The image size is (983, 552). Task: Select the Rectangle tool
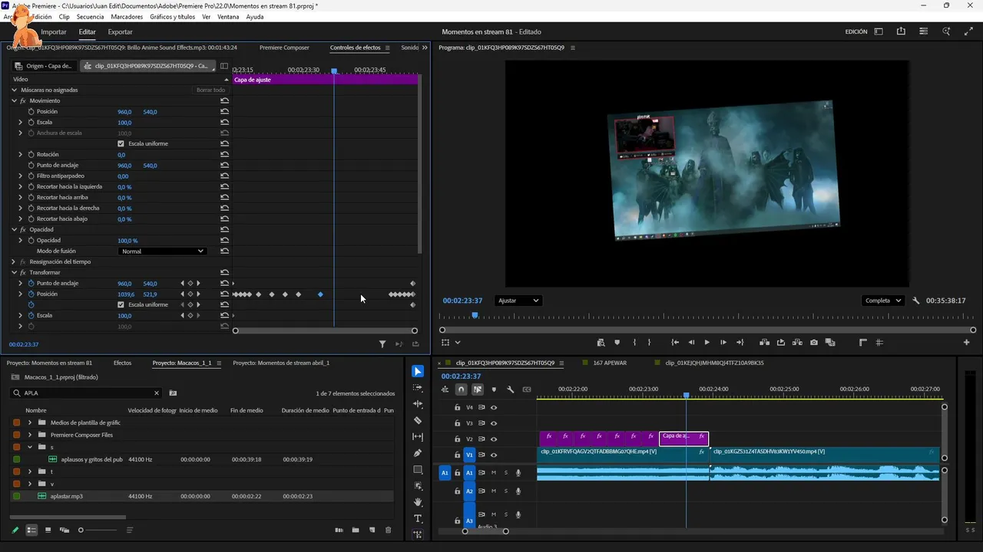click(418, 470)
